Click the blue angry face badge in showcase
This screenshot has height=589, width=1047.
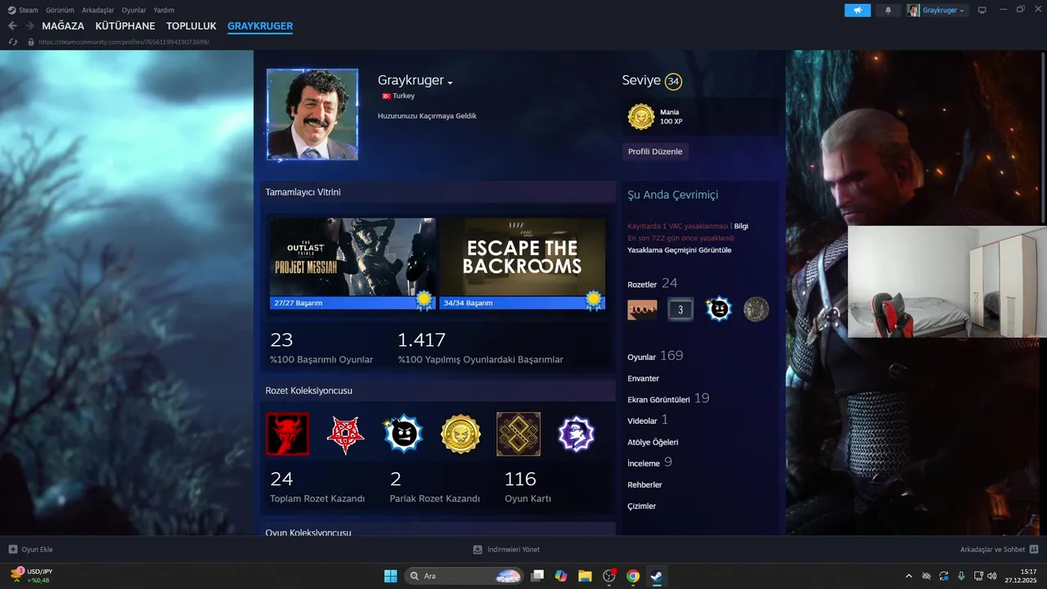click(x=403, y=434)
